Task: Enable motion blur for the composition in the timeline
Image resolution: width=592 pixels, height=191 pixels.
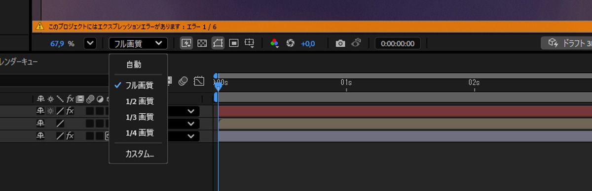Action: [x=184, y=81]
